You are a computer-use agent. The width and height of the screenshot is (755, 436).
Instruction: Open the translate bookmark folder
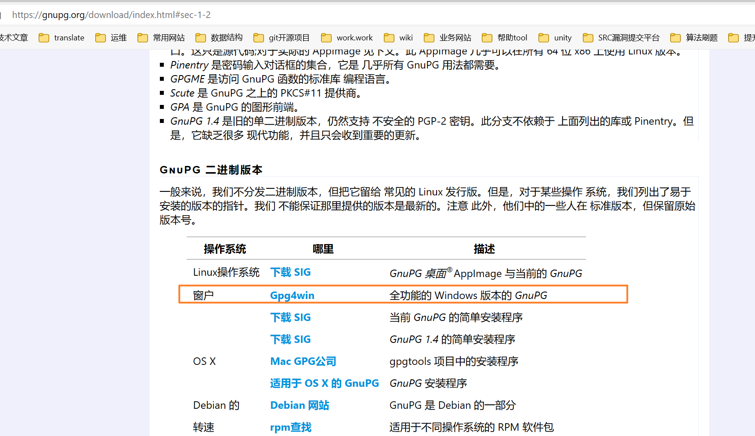pyautogui.click(x=61, y=38)
